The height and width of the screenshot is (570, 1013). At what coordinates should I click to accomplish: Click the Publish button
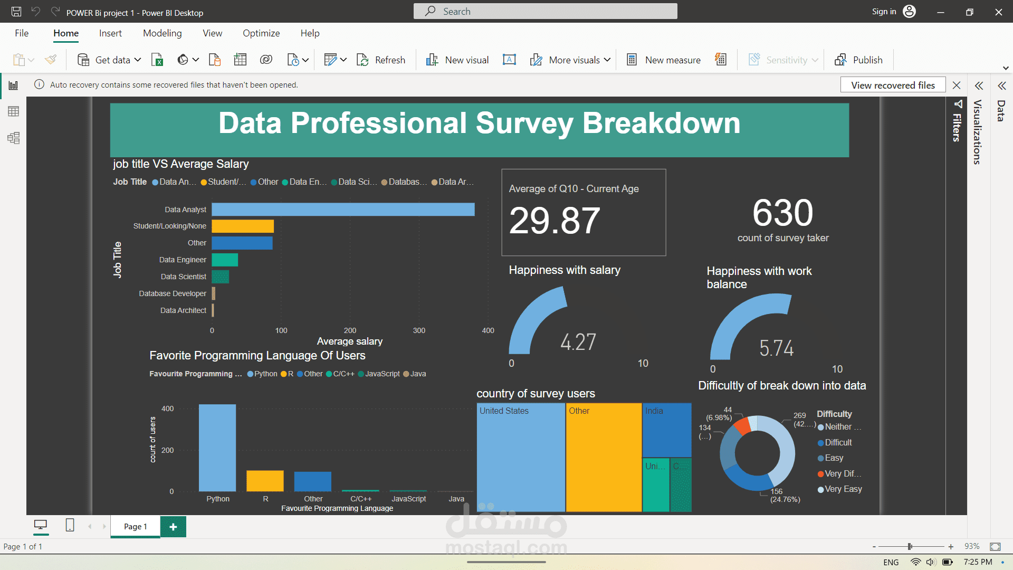click(858, 60)
